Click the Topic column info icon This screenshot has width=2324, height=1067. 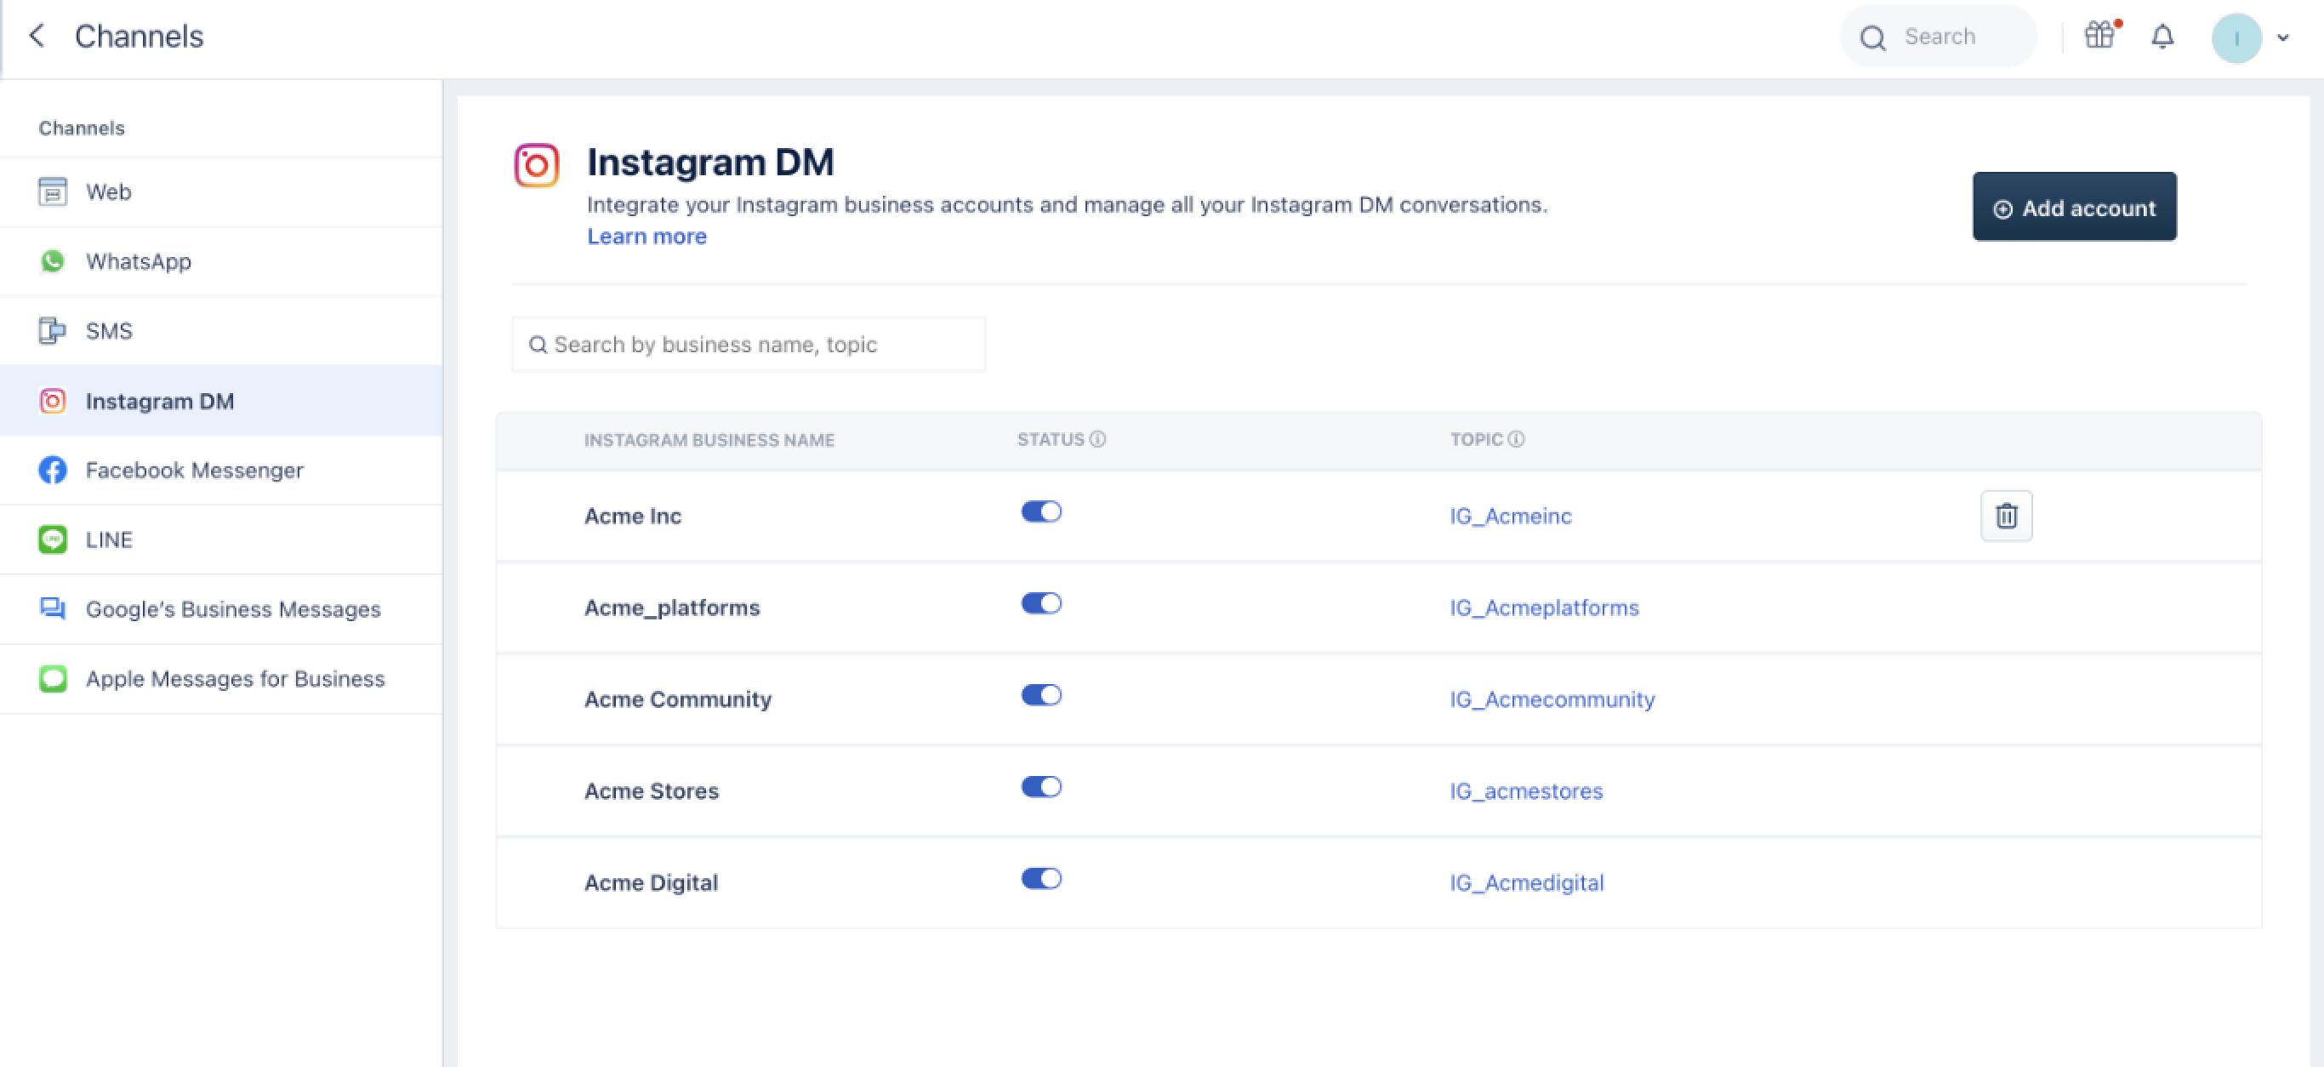pos(1517,440)
